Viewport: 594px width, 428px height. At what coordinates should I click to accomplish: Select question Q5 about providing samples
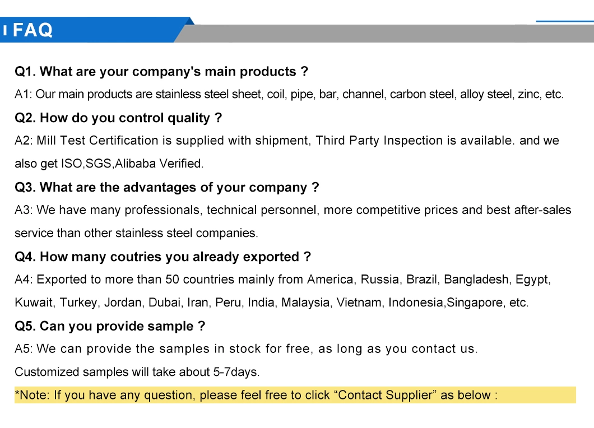[110, 326]
